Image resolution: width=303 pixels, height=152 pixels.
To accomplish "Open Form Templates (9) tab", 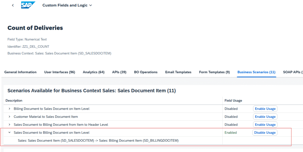I will pyautogui.click(x=214, y=72).
